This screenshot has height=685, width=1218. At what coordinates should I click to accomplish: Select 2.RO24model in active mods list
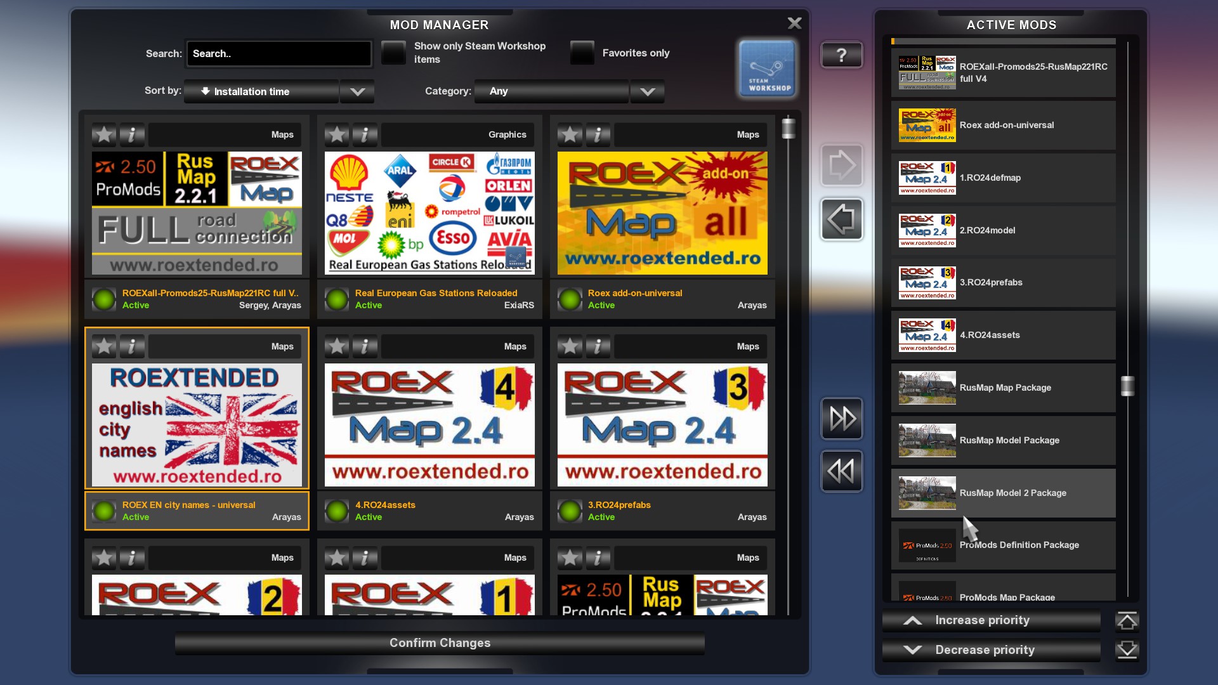1003,230
